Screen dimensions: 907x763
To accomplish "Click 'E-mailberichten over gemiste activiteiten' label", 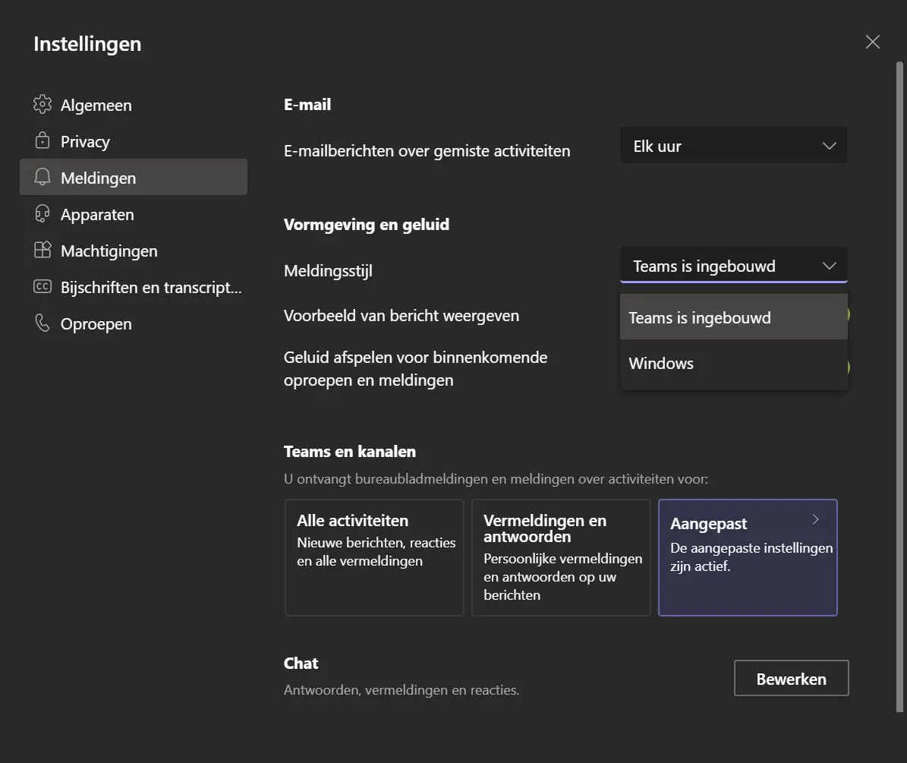I will click(x=427, y=151).
